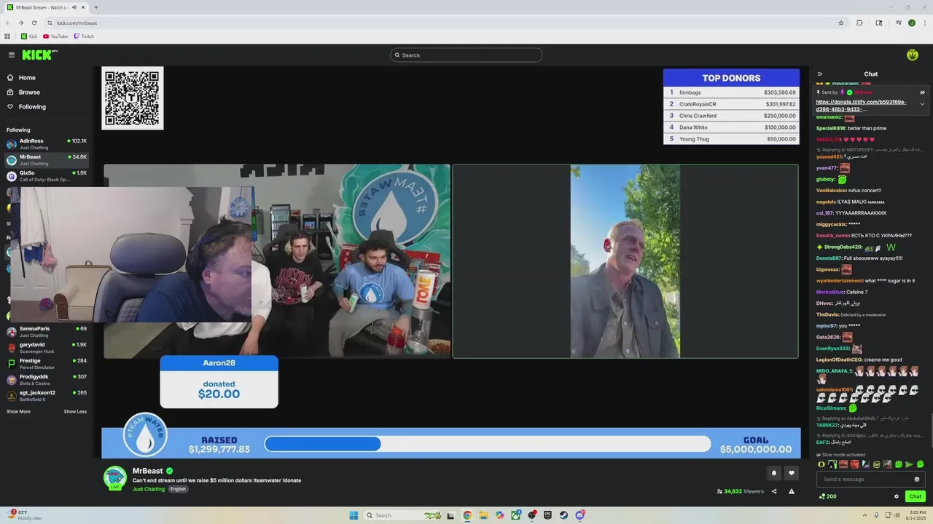Click the taskbar clock showing 6:05 PM
Screen dimensions: 933x524
coord(916,515)
